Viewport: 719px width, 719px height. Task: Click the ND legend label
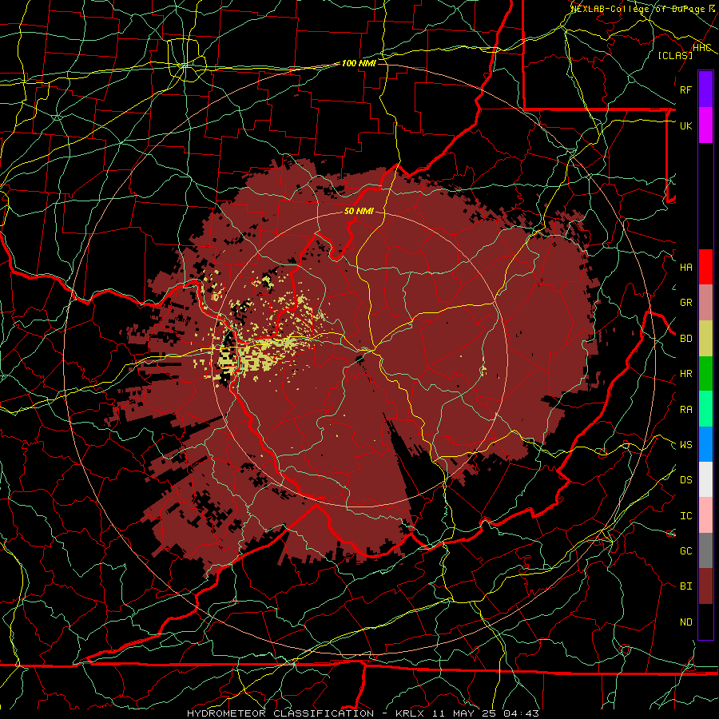pos(686,622)
